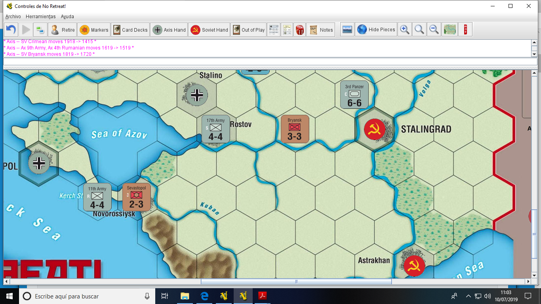Show the Axis Hand
The image size is (541, 304).
click(169, 30)
